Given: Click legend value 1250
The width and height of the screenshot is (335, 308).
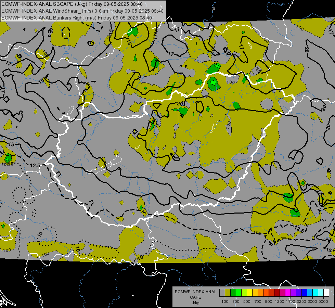Looking at the screenshot, I should tap(280, 301).
